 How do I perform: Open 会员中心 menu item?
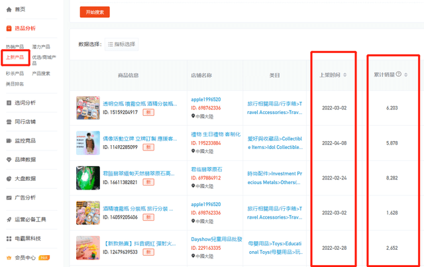[x=25, y=258]
